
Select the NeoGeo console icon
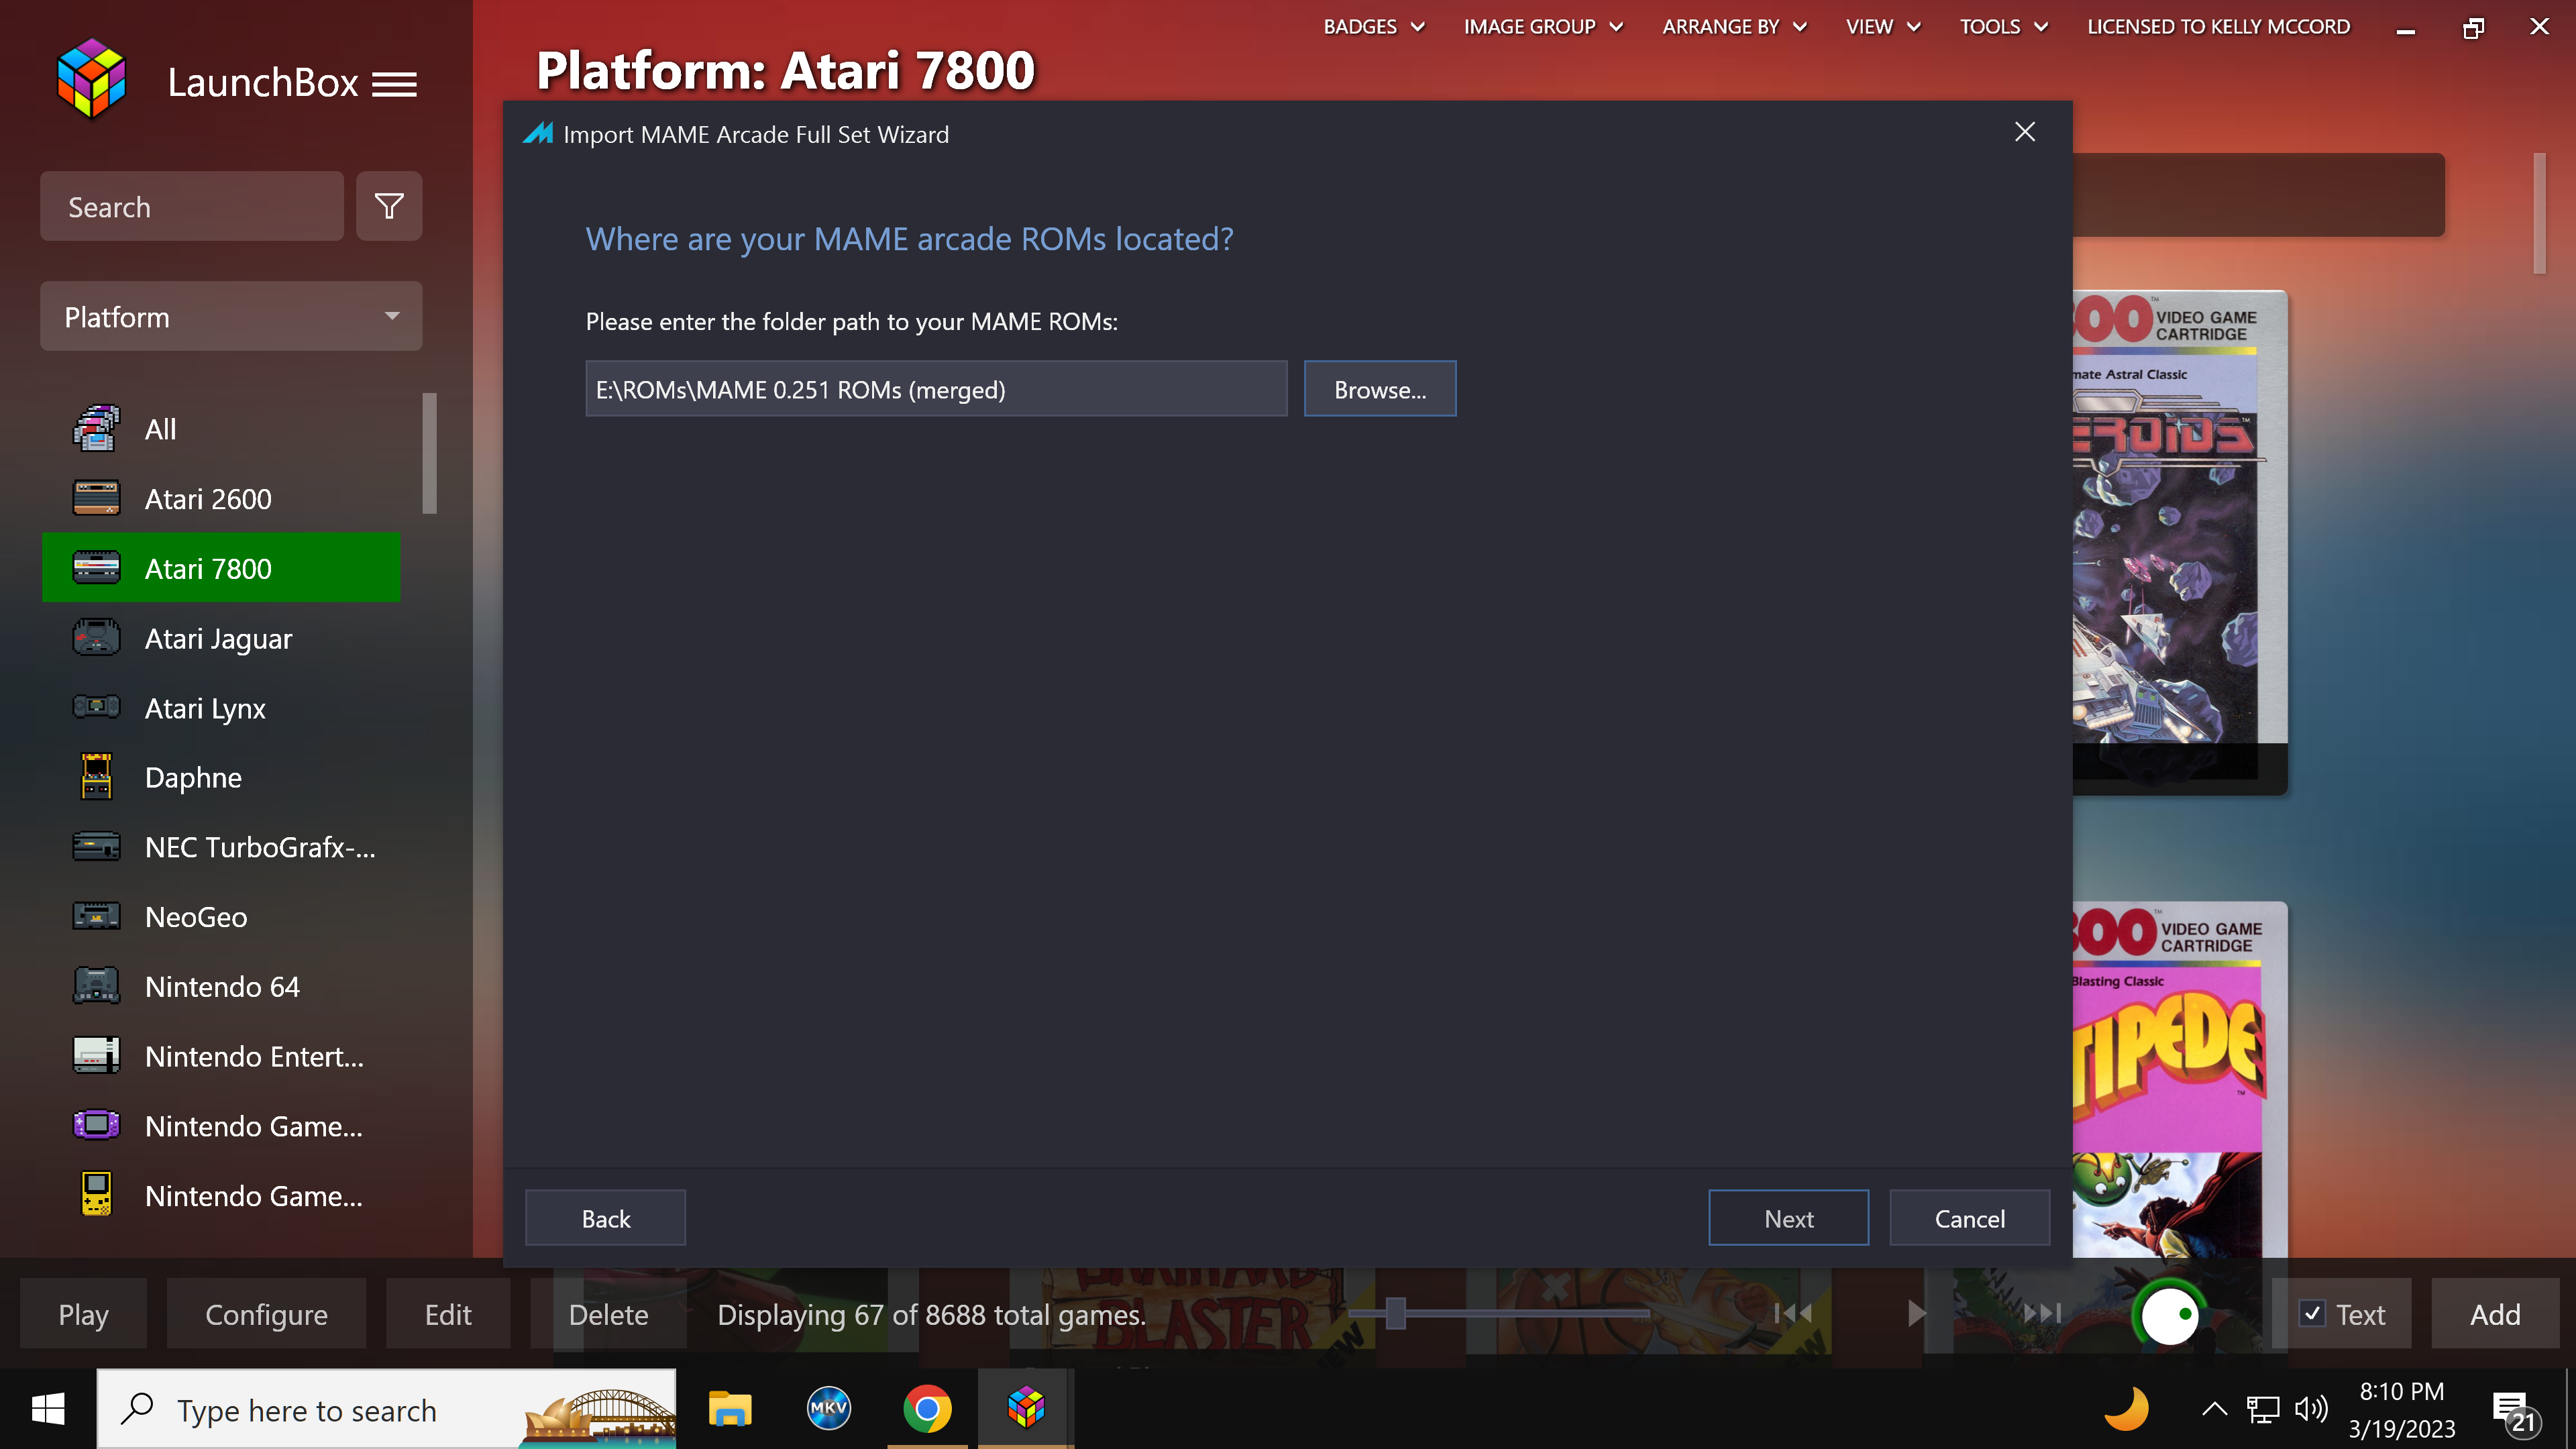click(x=96, y=916)
